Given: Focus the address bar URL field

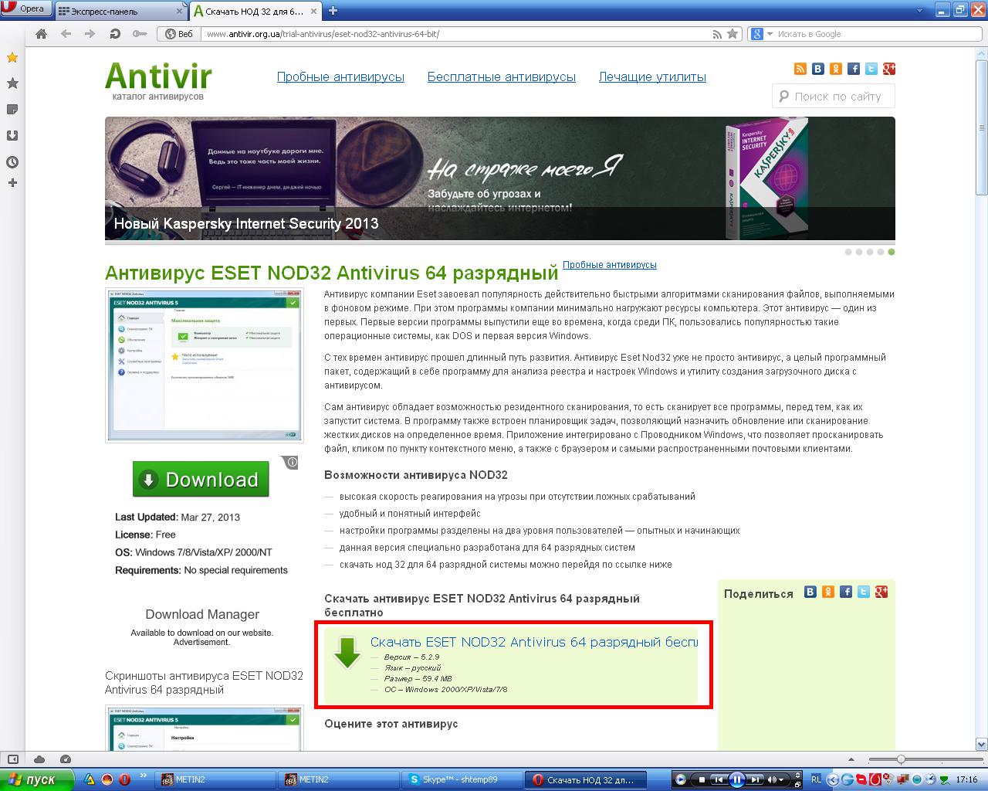Looking at the screenshot, I should point(455,34).
